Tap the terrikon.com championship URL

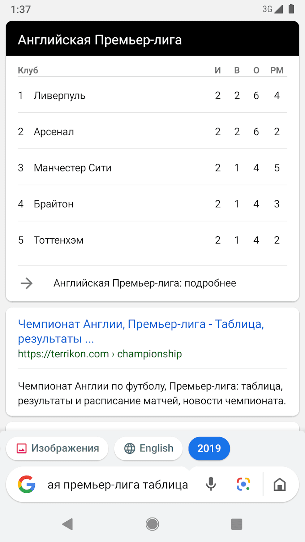click(x=100, y=354)
